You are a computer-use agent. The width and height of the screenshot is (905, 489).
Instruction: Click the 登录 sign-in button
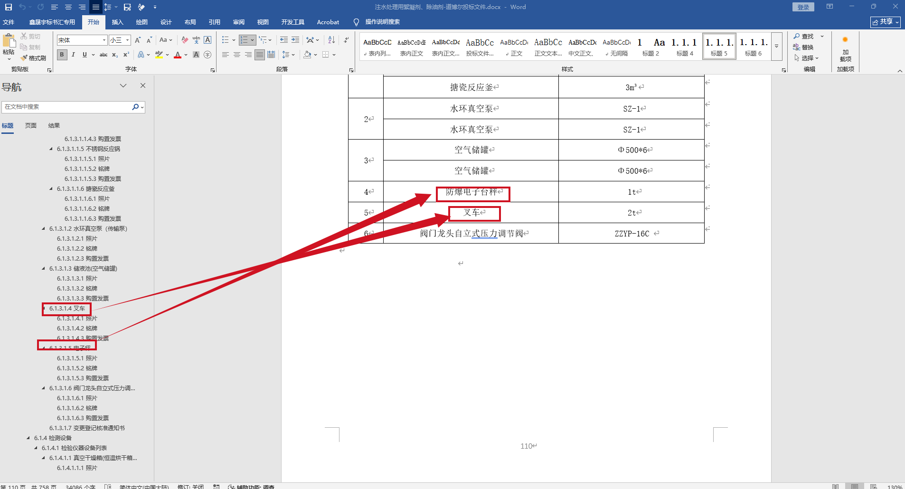803,7
